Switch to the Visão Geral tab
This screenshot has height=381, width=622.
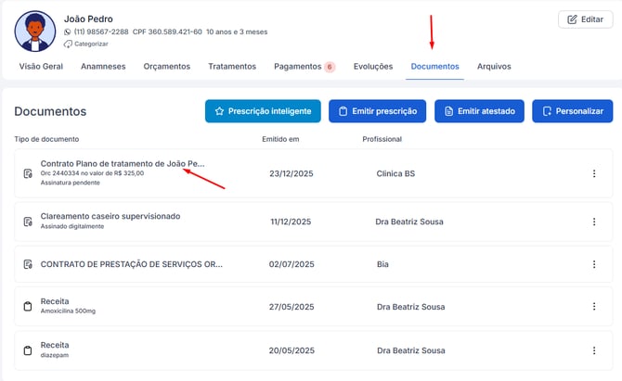(42, 67)
